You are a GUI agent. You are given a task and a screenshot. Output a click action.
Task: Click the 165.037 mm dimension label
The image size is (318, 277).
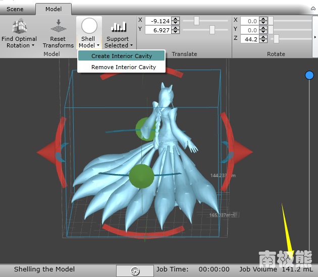tap(223, 215)
